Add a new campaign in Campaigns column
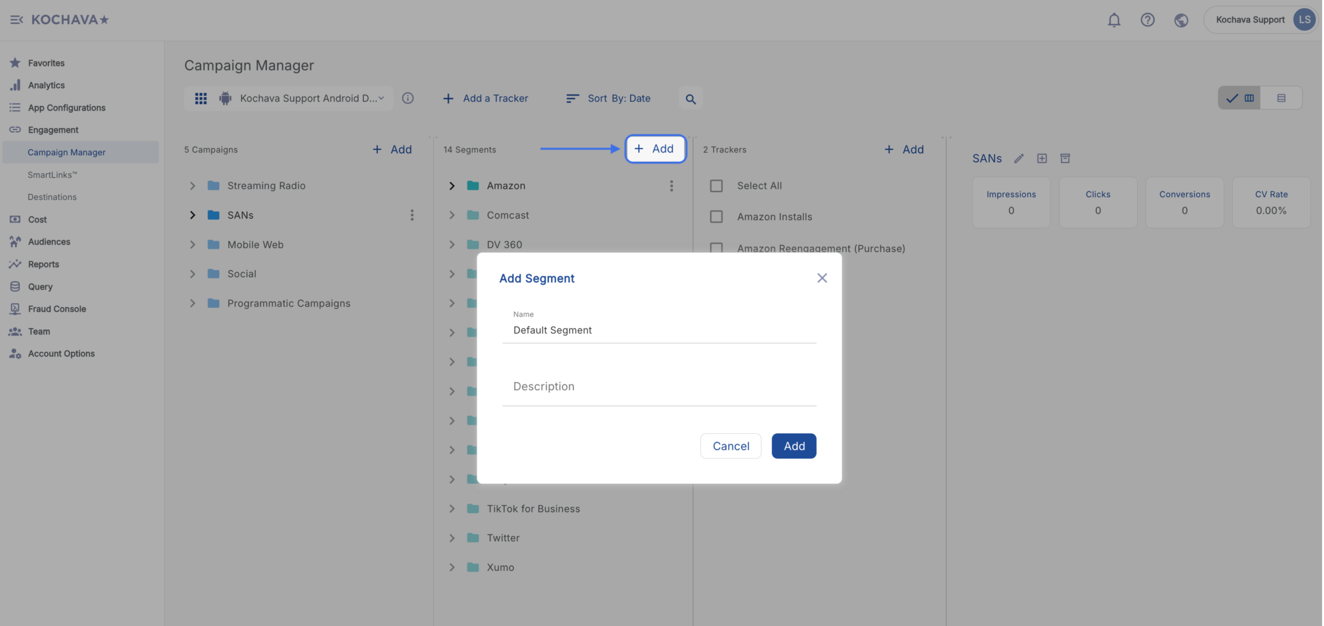The height and width of the screenshot is (626, 1324). coord(392,149)
